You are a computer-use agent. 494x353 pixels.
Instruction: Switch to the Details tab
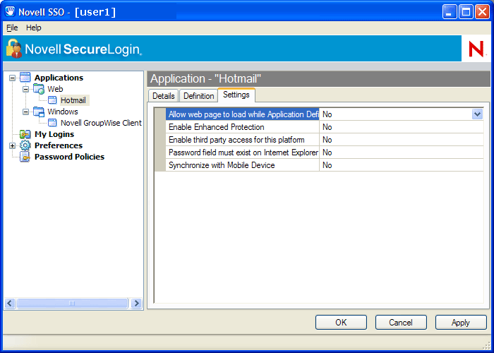[163, 96]
